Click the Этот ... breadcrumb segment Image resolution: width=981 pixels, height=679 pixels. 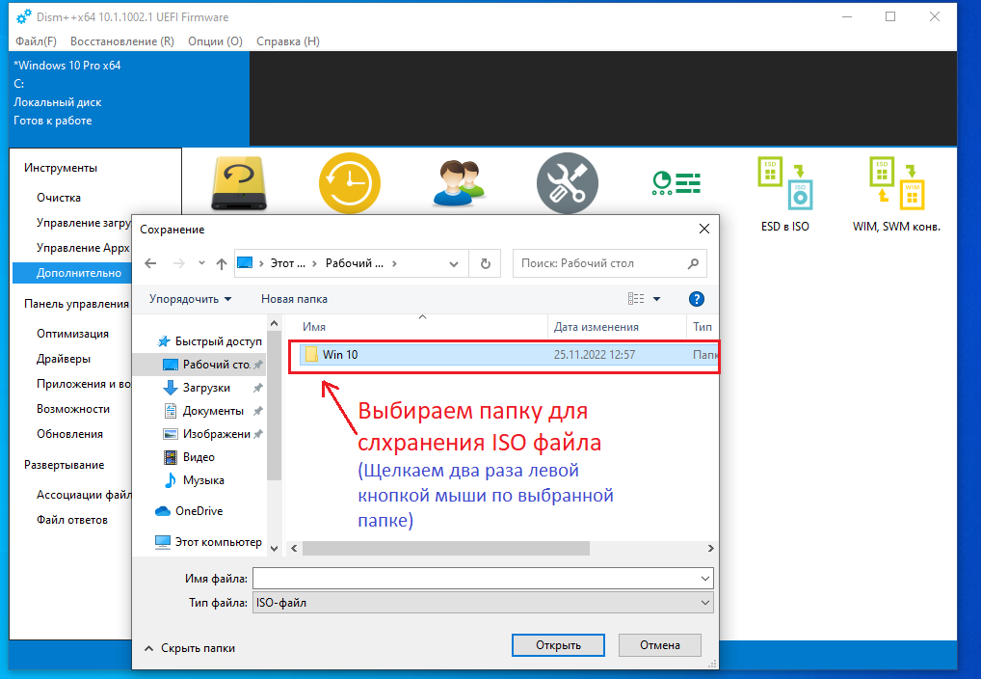pos(288,263)
